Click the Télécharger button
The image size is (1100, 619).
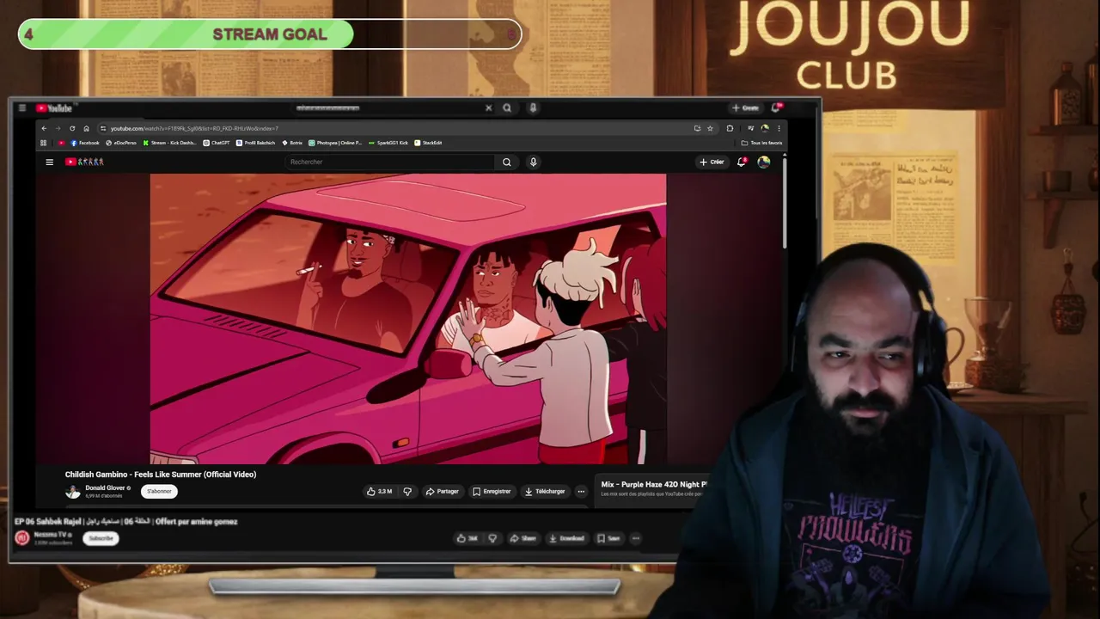pos(545,492)
